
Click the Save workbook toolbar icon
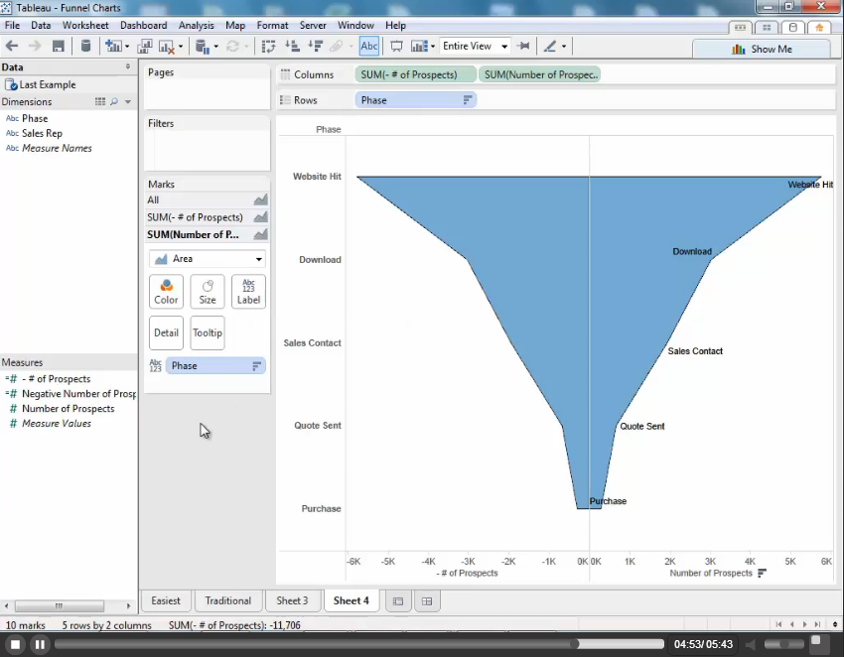point(59,47)
